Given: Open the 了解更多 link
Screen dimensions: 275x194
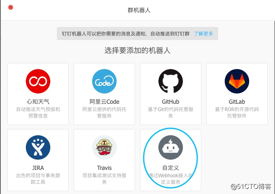Looking at the screenshot, I should tap(203, 33).
